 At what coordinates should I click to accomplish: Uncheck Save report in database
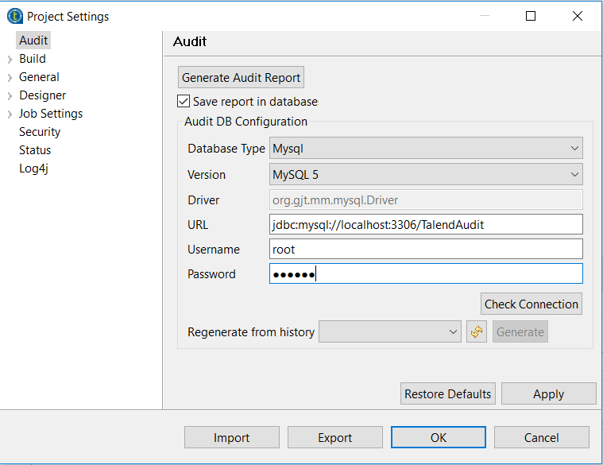point(184,102)
